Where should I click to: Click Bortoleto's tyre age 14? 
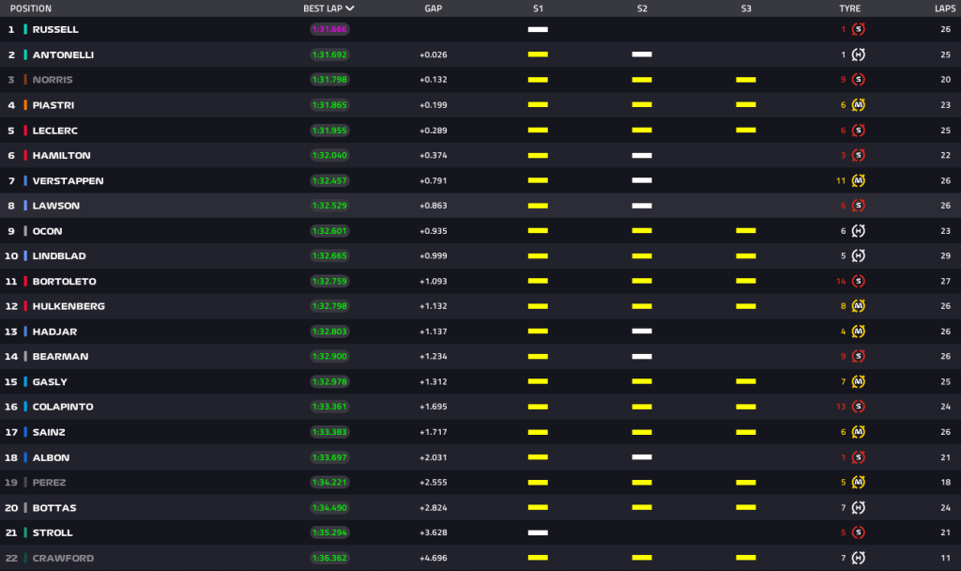tap(841, 281)
